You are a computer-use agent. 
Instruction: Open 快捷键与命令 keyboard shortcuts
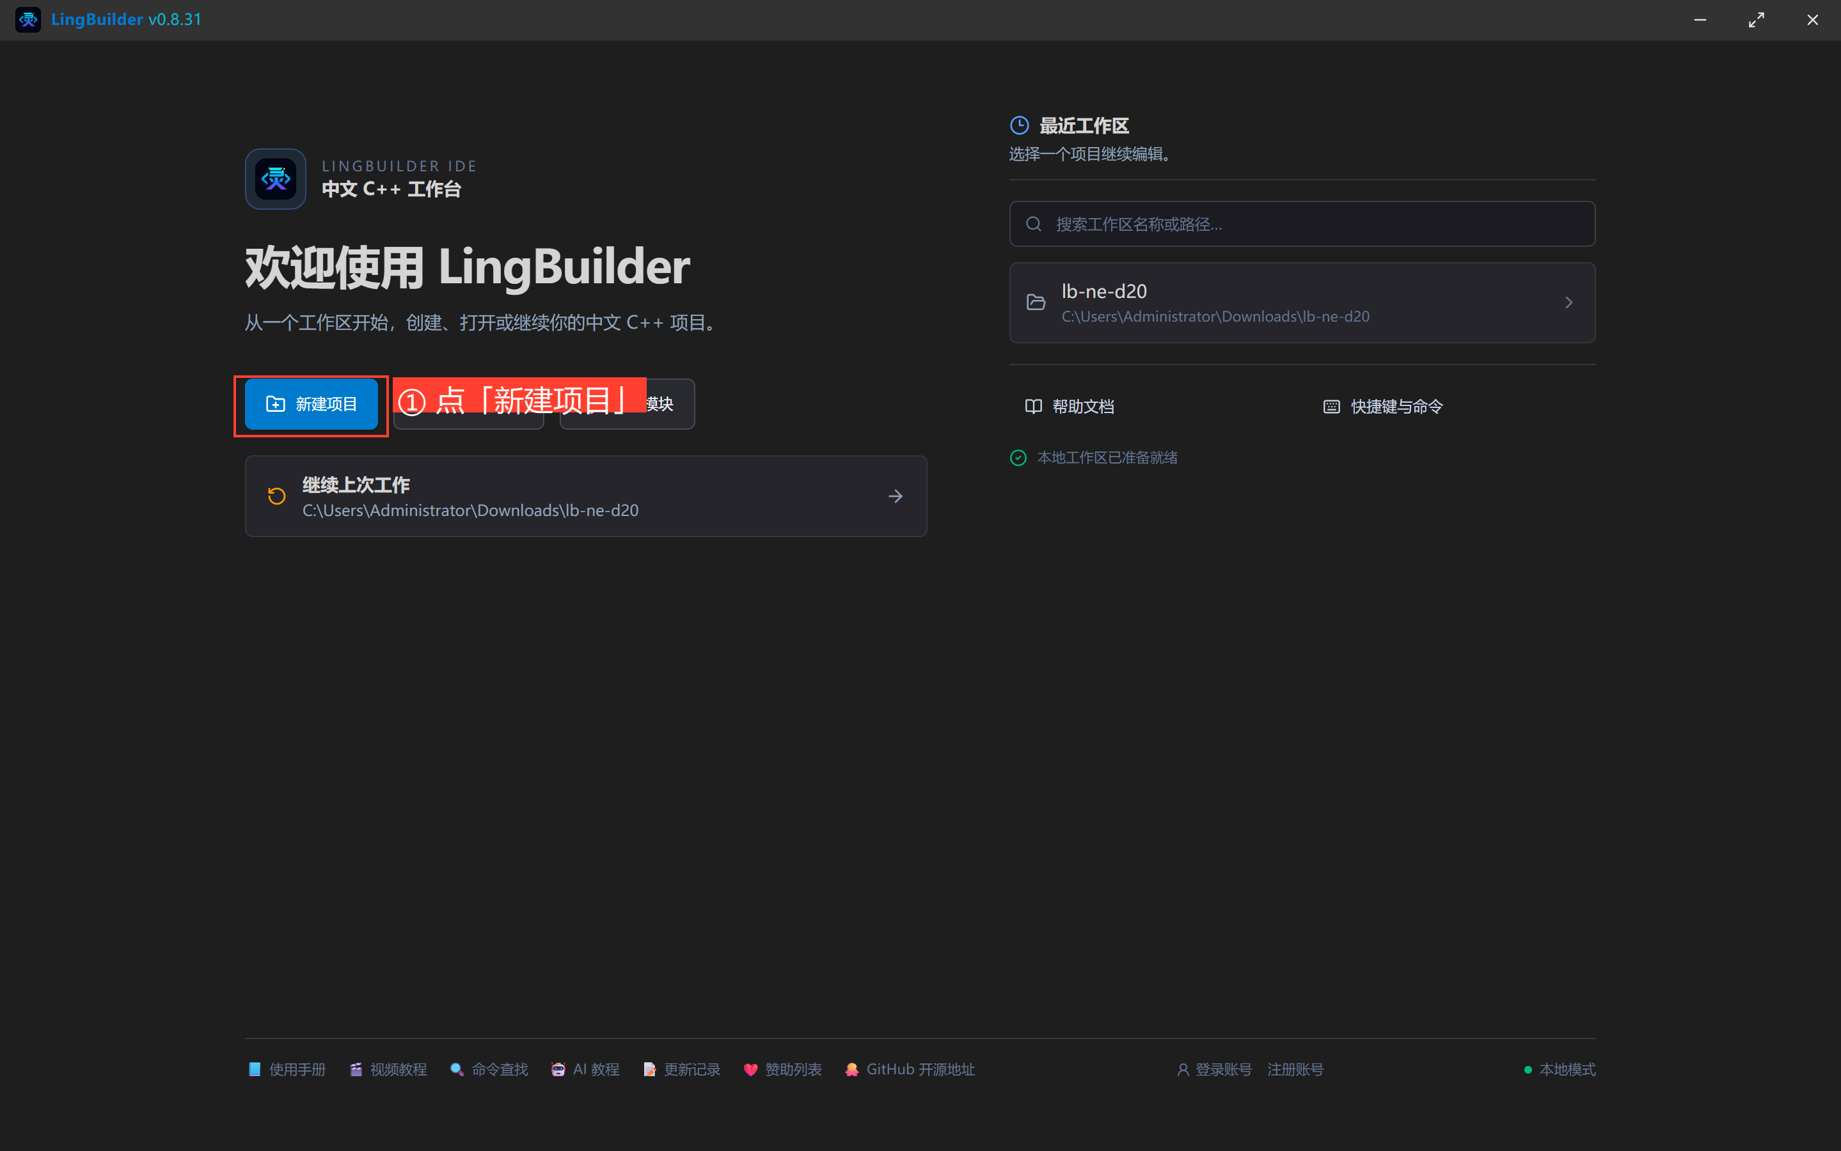point(1384,407)
